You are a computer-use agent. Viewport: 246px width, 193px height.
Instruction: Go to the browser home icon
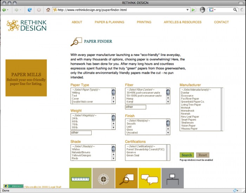click(x=48, y=10)
